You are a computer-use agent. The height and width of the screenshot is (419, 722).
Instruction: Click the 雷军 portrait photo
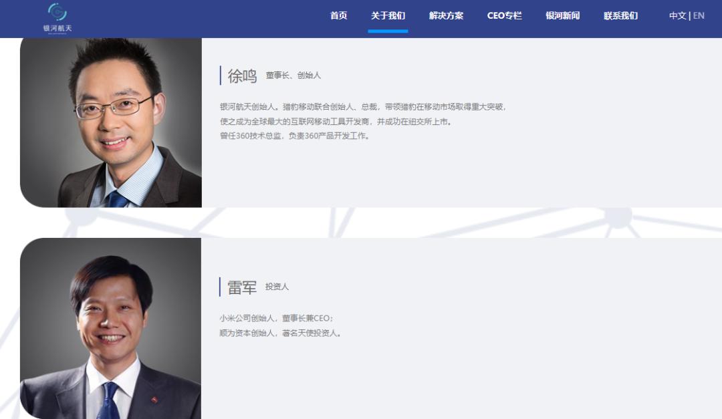pyautogui.click(x=110, y=328)
